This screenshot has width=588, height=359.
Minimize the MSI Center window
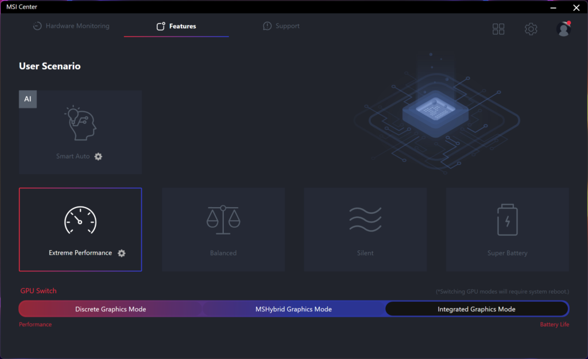coord(553,7)
